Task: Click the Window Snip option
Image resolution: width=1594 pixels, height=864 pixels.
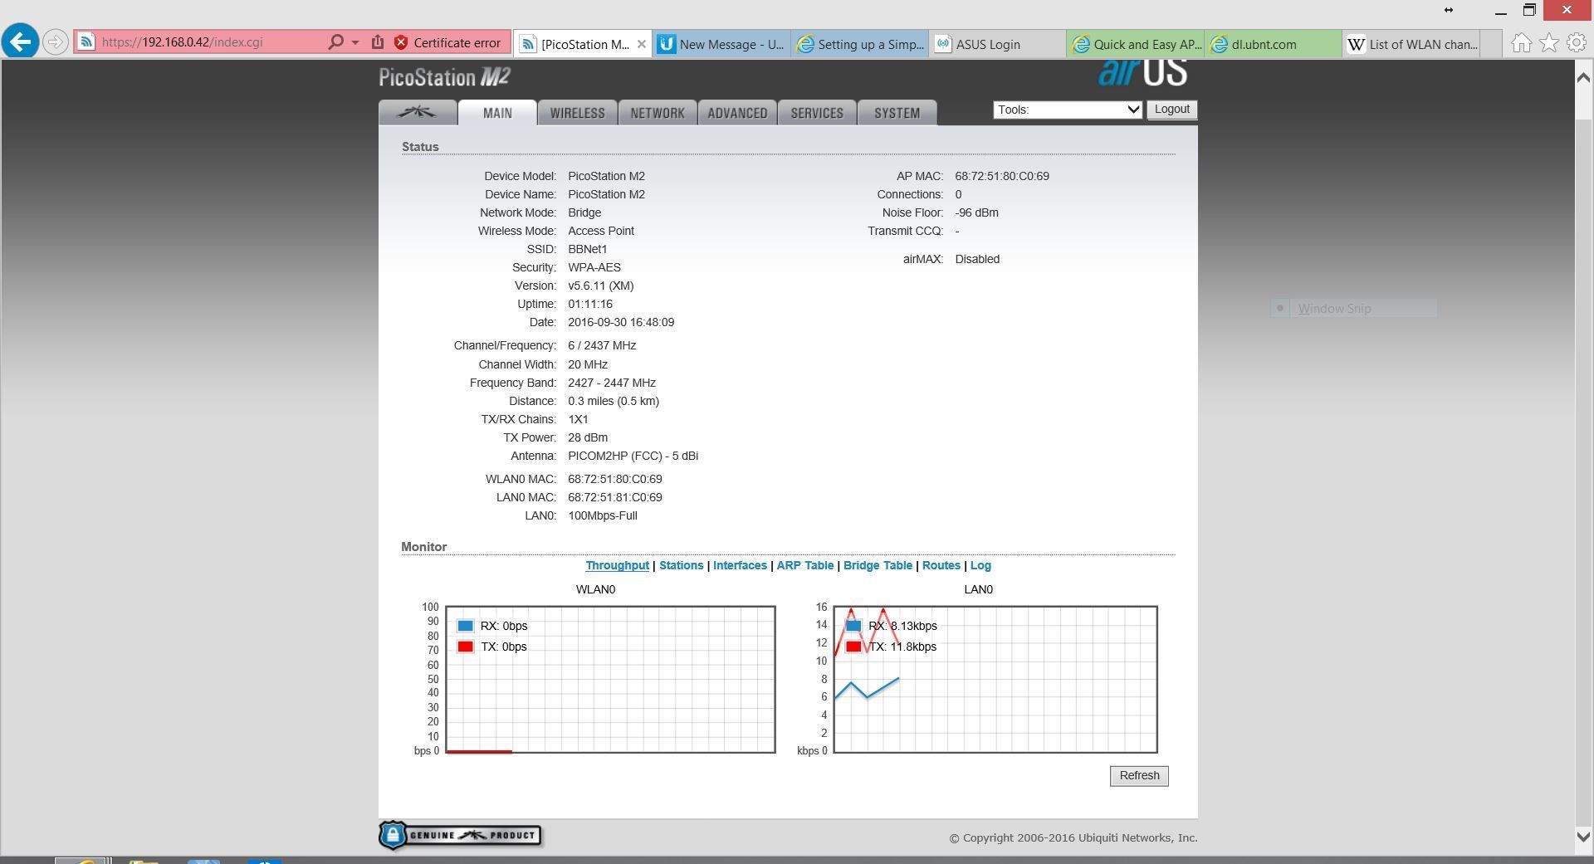Action: coord(1353,308)
